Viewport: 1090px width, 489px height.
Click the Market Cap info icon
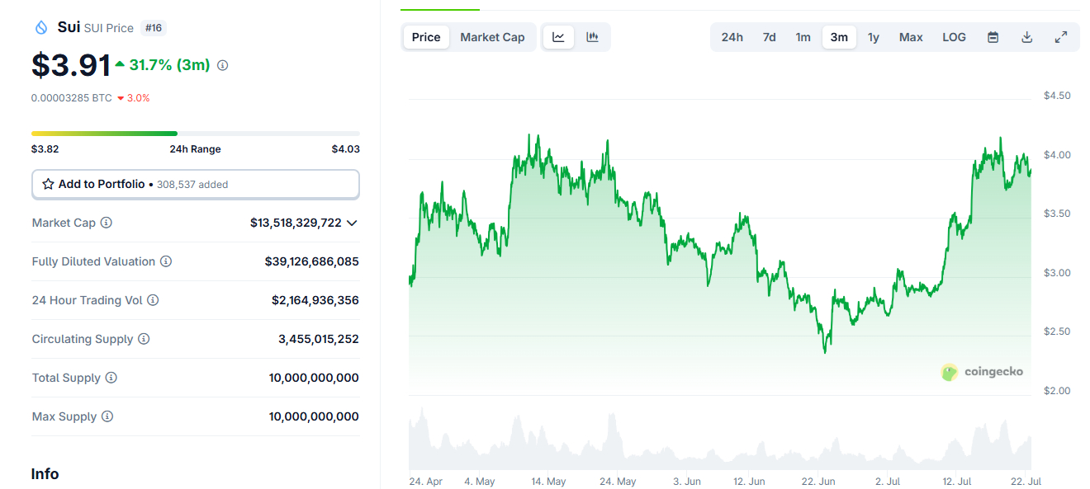point(107,223)
